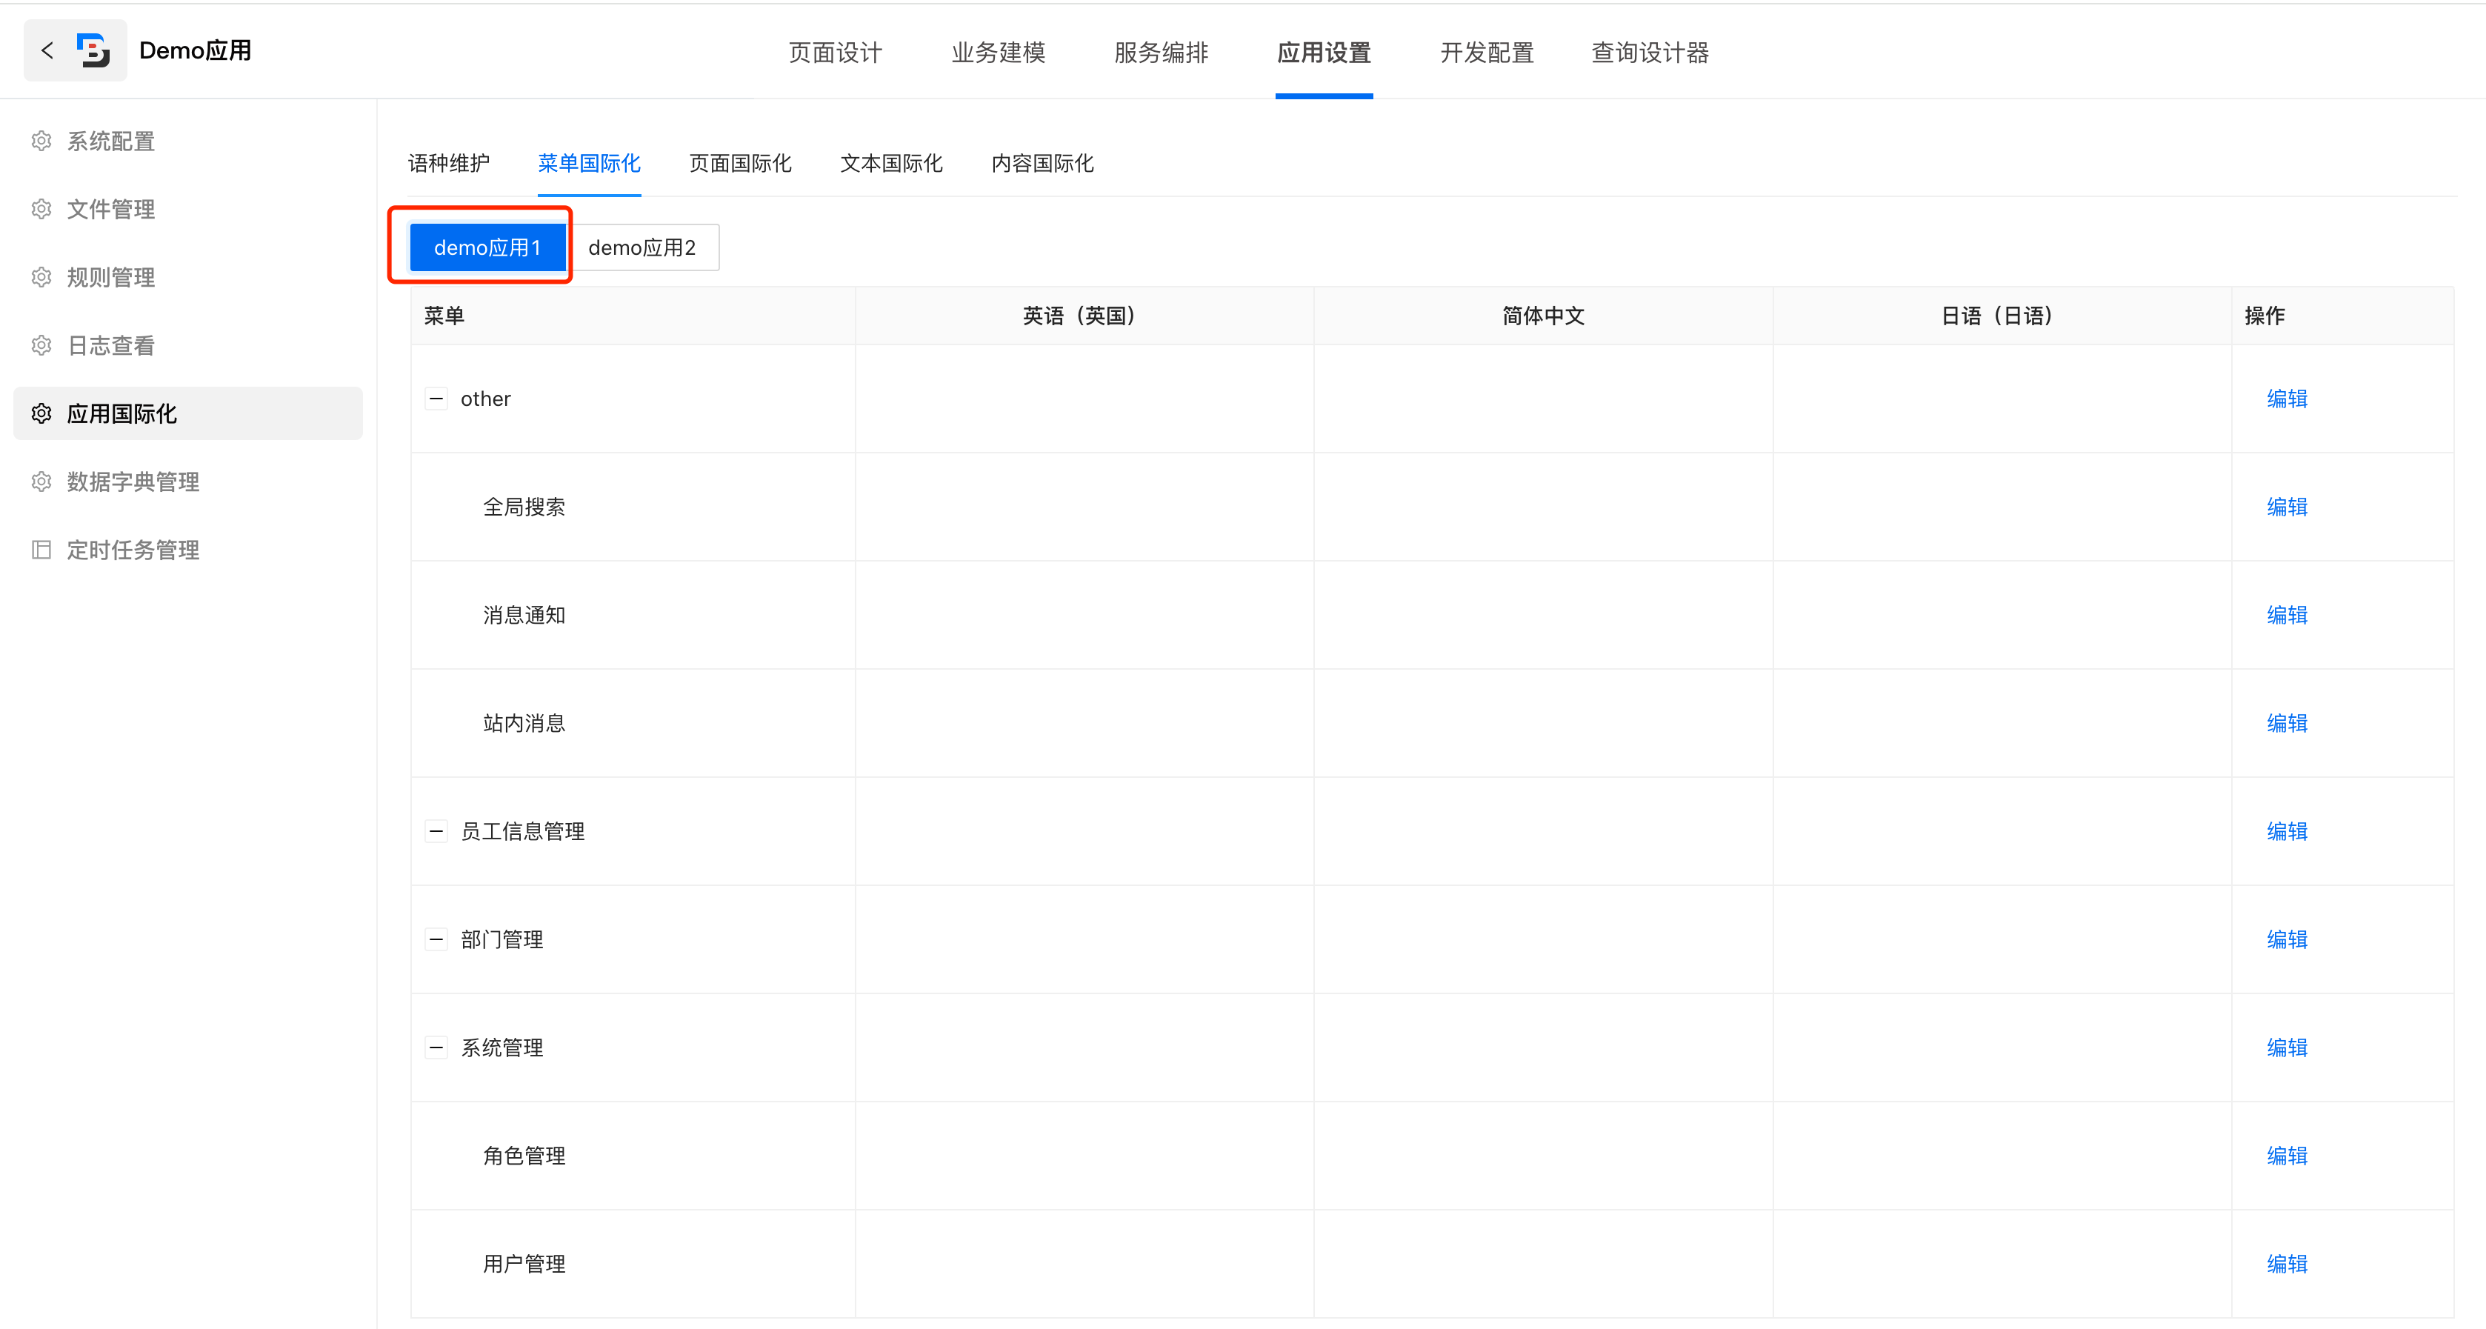Click 编辑 for the 系统管理 row

point(2287,1047)
